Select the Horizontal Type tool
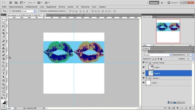This screenshot has width=195, height=110. coord(3,73)
